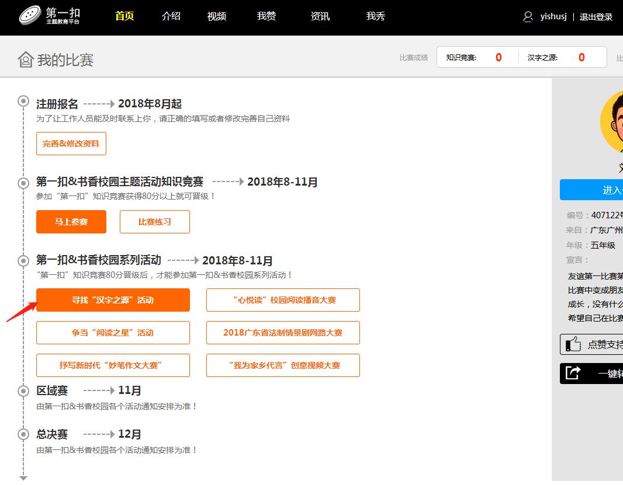This screenshot has height=485, width=623.
Task: Click the 注册报名 timeline circle marker
Action: (23, 102)
